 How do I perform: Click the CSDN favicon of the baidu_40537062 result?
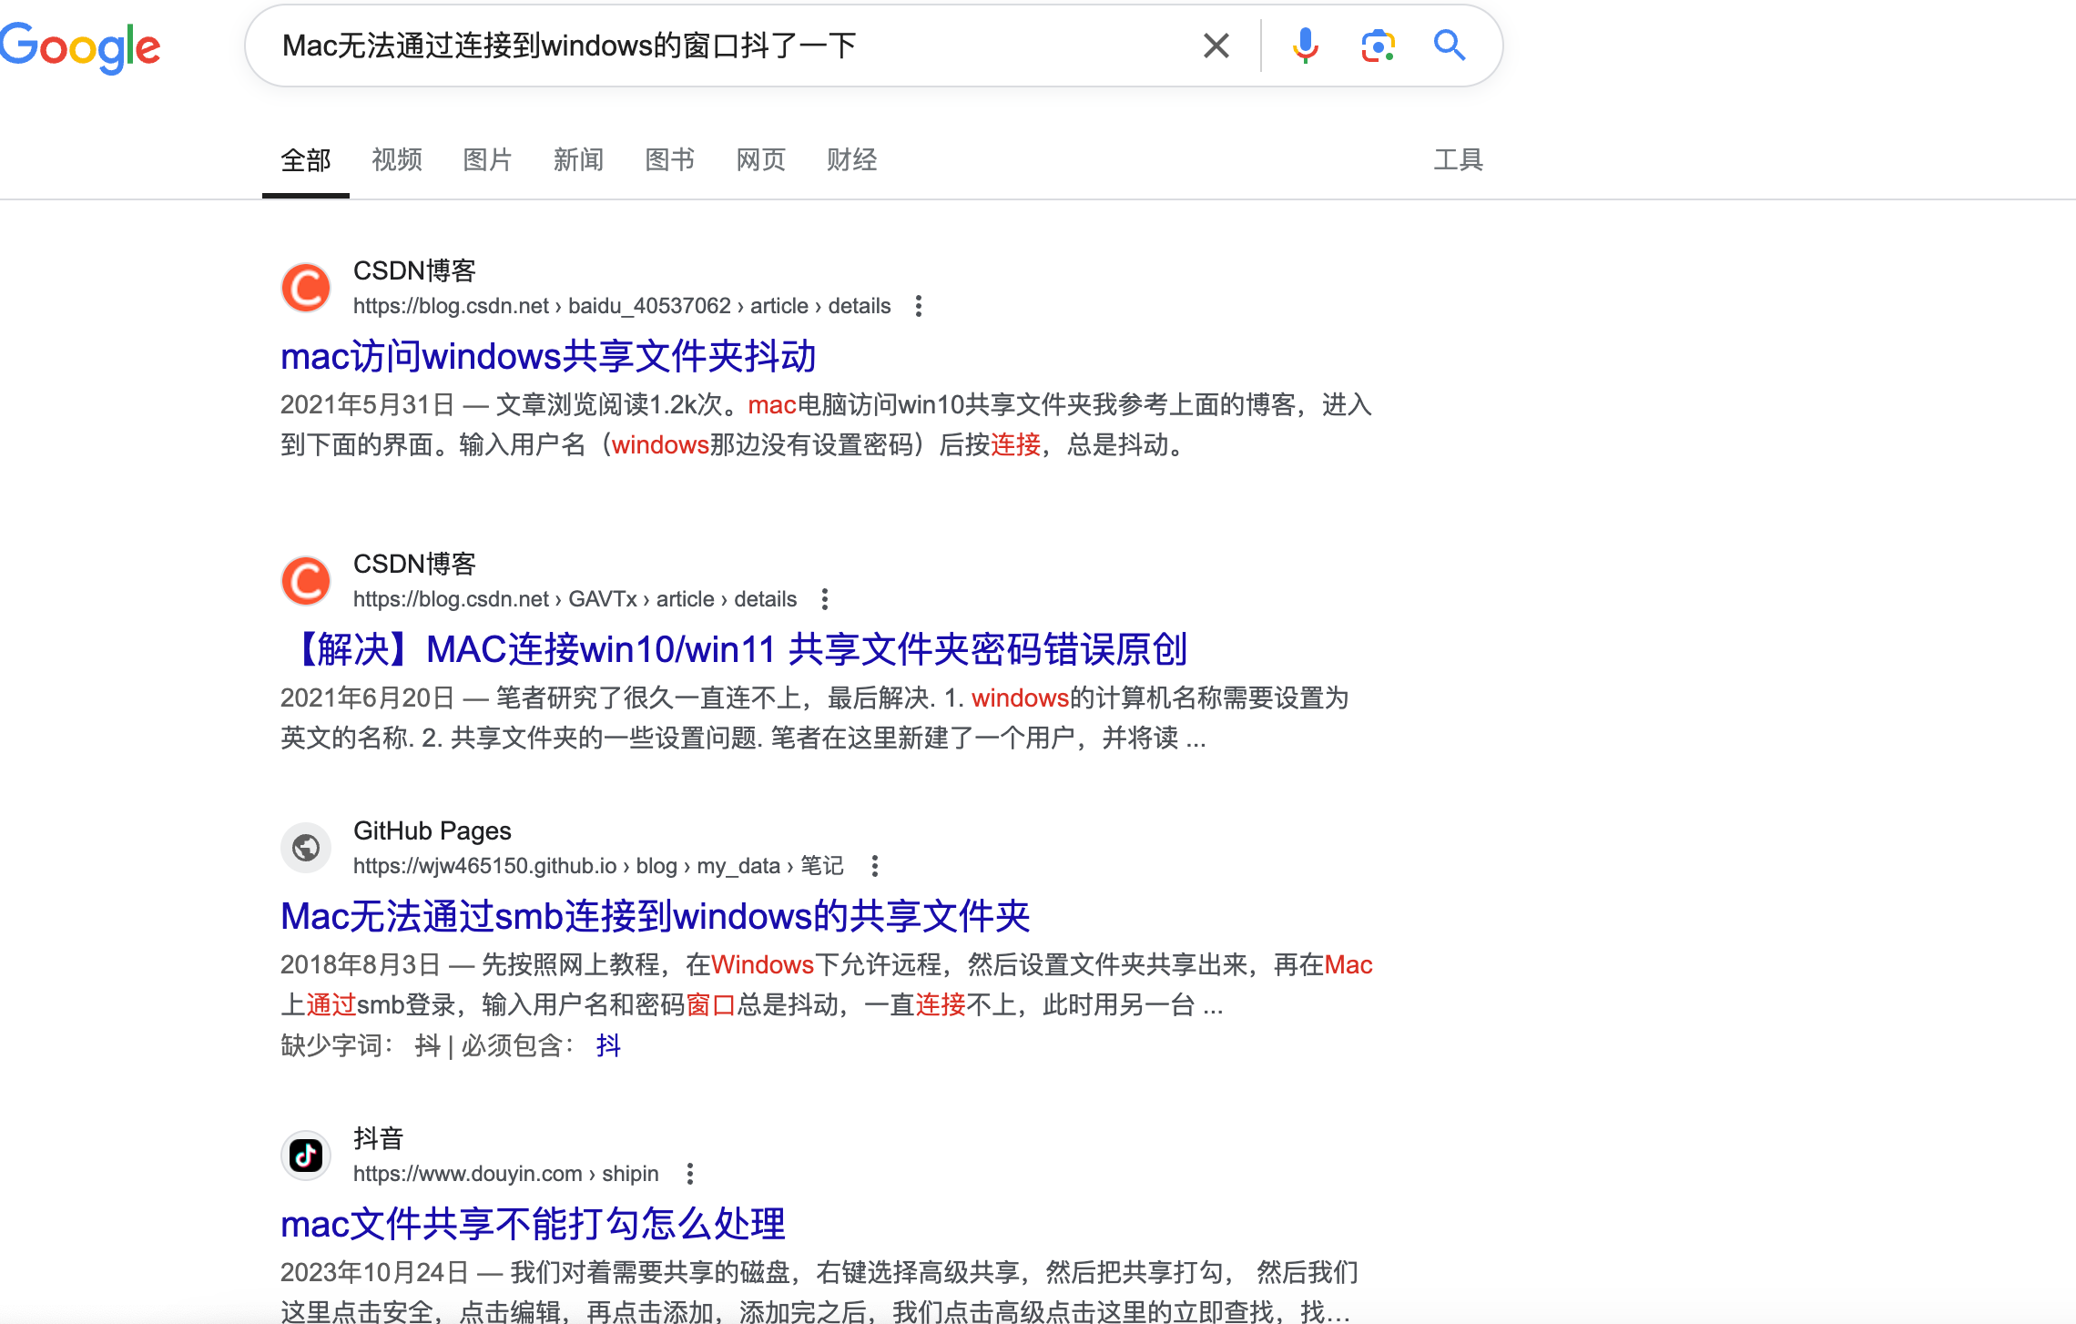(x=306, y=289)
